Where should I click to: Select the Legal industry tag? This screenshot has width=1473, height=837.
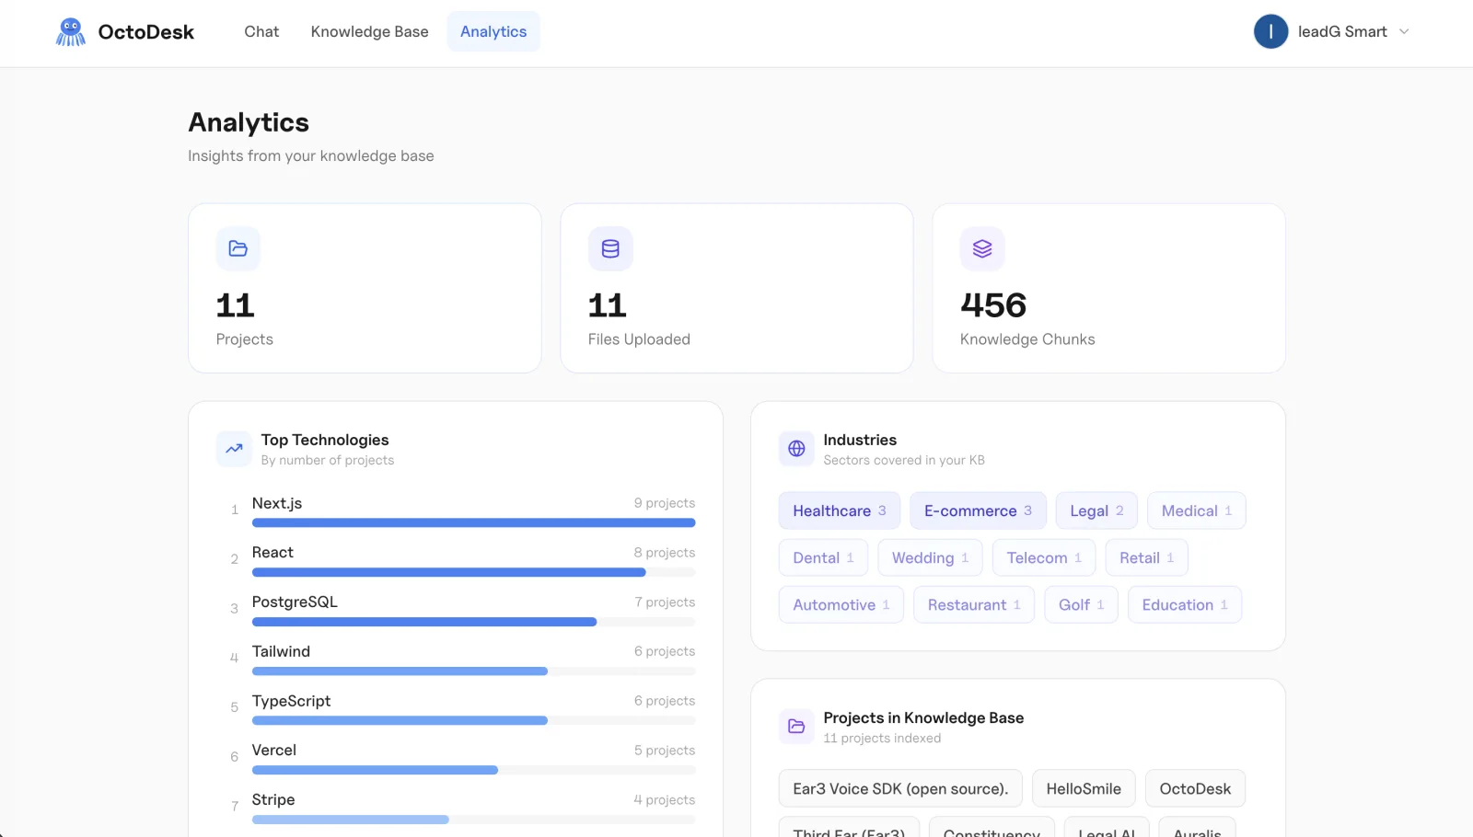(1096, 510)
